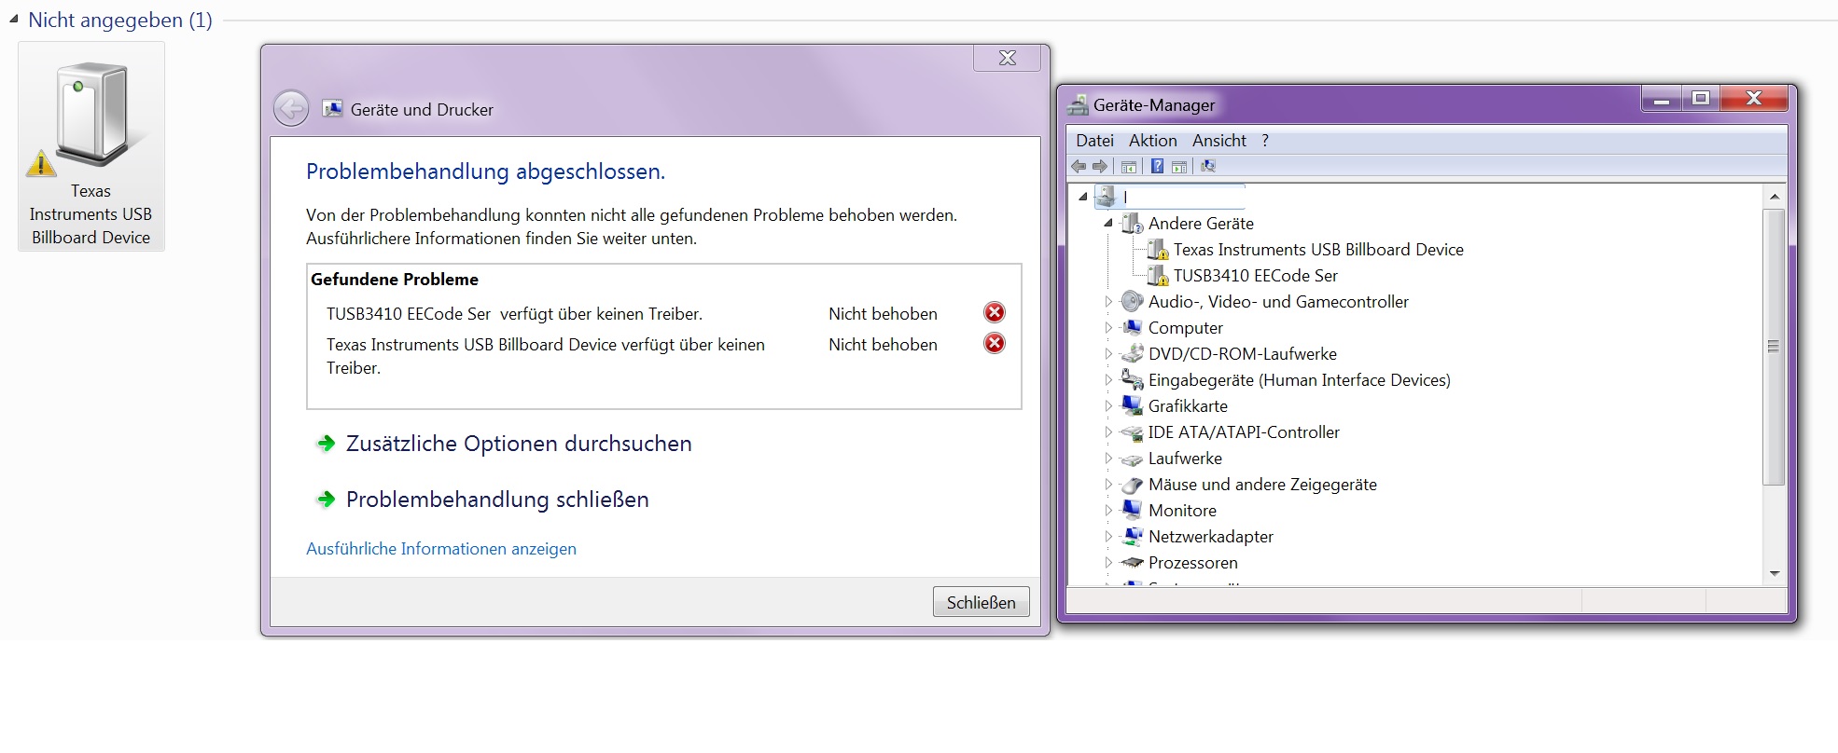
Task: Expand Audio-, Video- und Gamecontroller node
Action: 1108,302
